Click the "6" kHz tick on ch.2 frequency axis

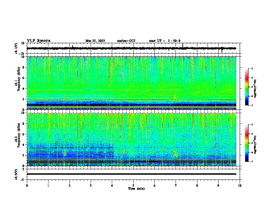24,134
